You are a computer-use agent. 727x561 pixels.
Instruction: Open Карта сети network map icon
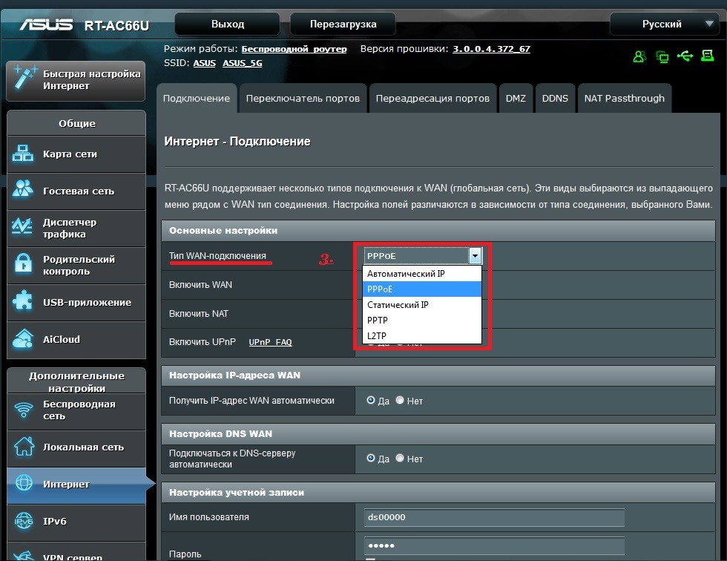(x=24, y=154)
